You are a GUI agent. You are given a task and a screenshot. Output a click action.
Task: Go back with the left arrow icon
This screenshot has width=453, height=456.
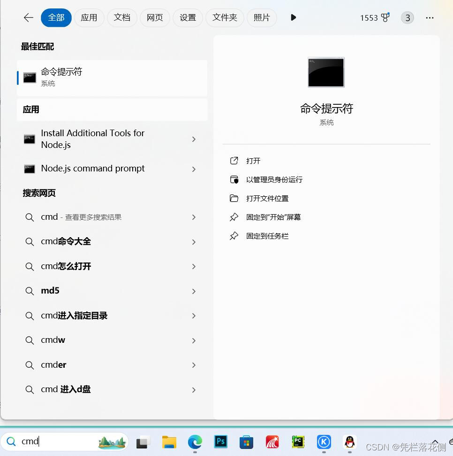click(29, 18)
